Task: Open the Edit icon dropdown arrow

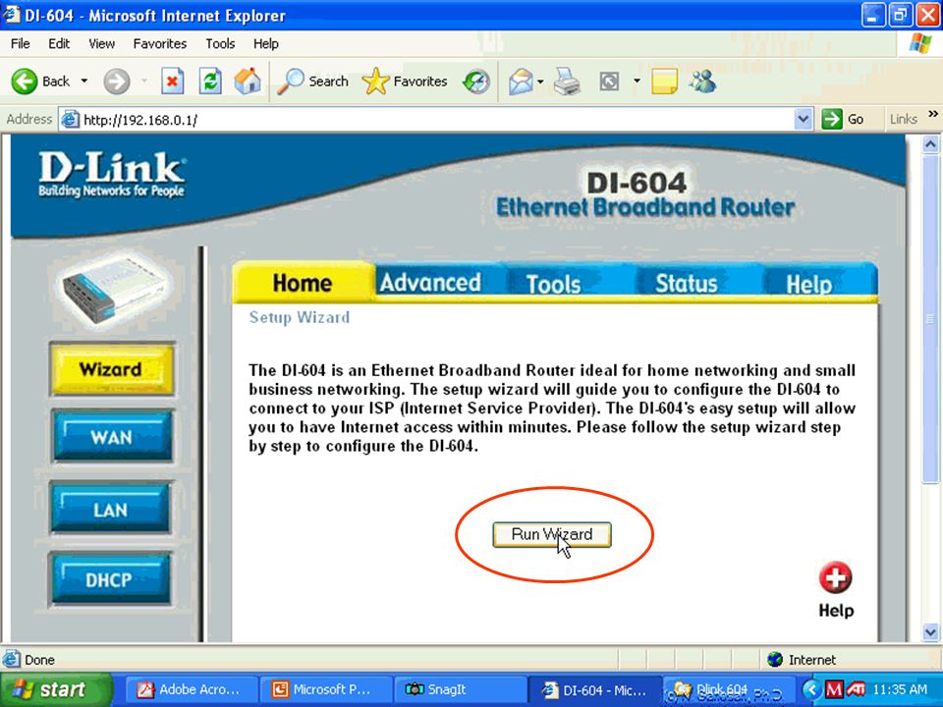Action: [x=637, y=82]
